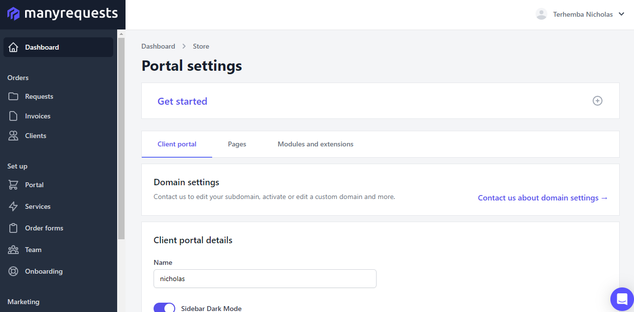Switch to the Pages tab
634x312 pixels.
coord(237,143)
